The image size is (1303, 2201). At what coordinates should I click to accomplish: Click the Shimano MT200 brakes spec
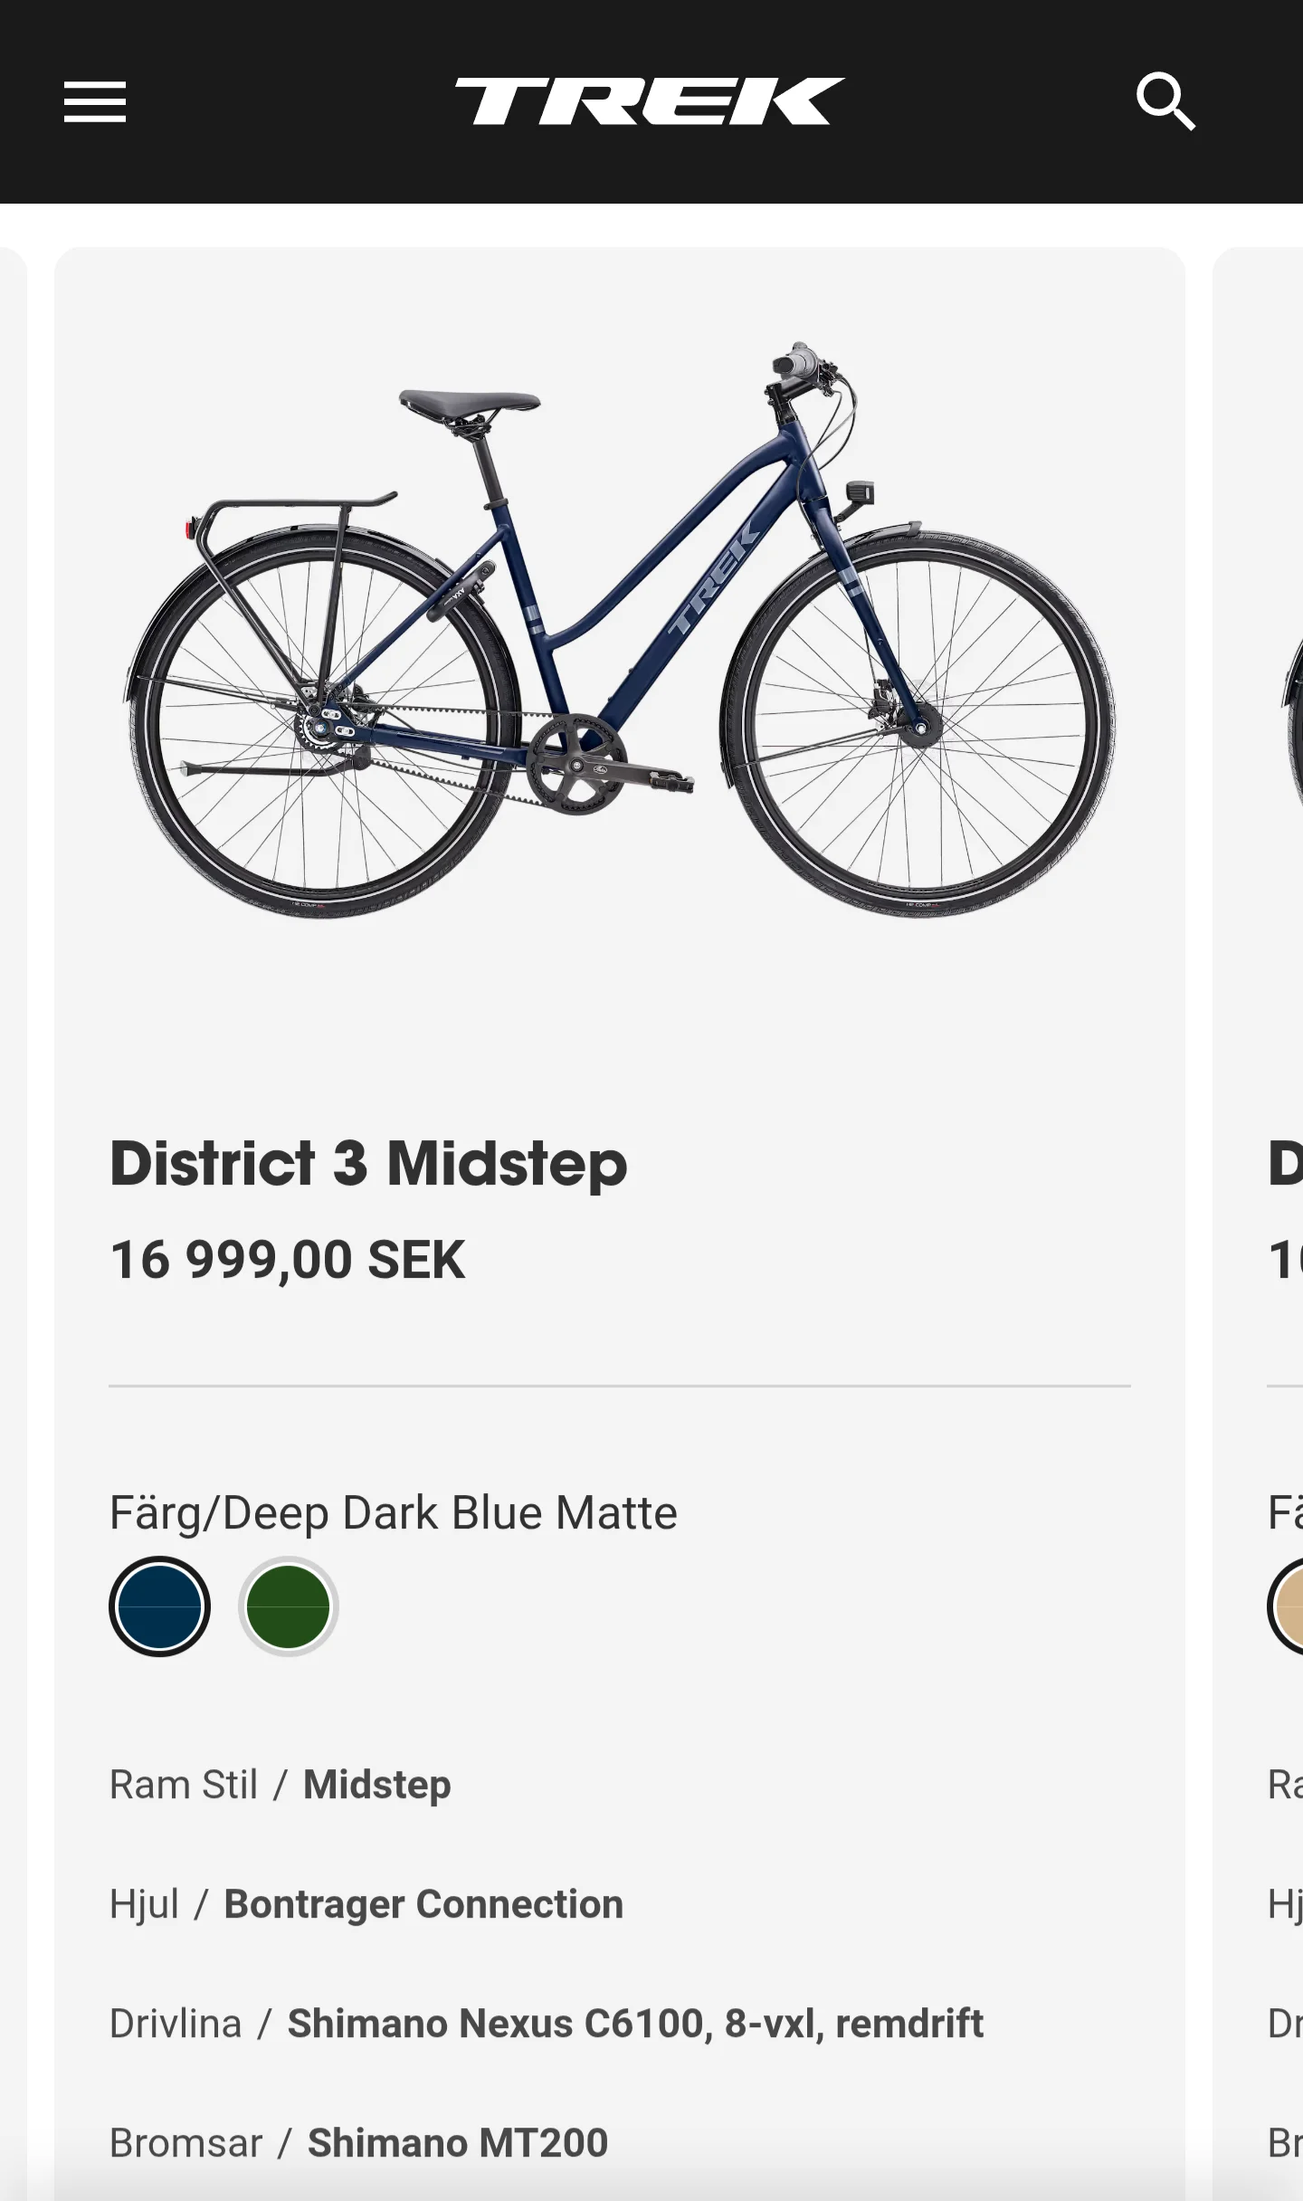tap(457, 2141)
